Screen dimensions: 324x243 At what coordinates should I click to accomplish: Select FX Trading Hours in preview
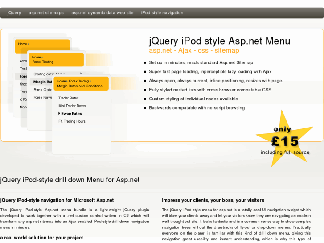tap(72, 121)
